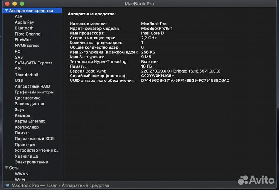Open Хранилище sidebar entry
Screen dimensions: 279x190
(26, 156)
